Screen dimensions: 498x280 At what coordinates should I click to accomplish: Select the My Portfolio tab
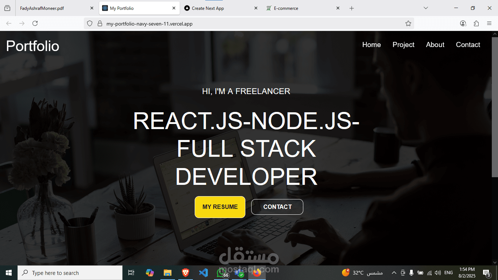[139, 8]
